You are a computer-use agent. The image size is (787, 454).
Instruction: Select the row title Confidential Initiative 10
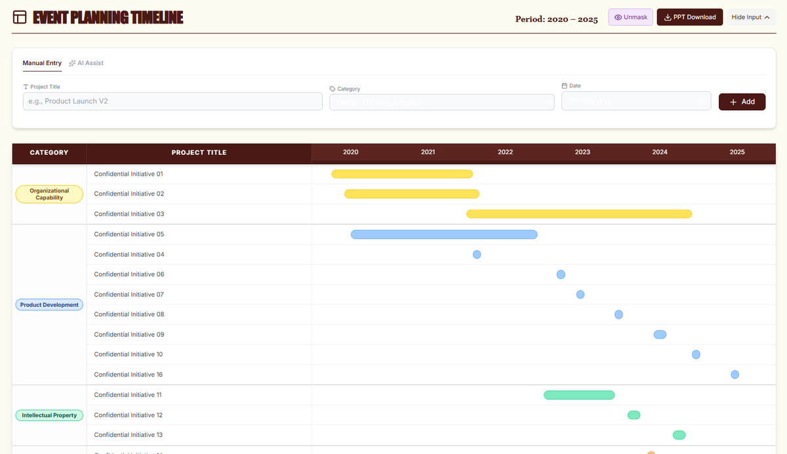[129, 354]
